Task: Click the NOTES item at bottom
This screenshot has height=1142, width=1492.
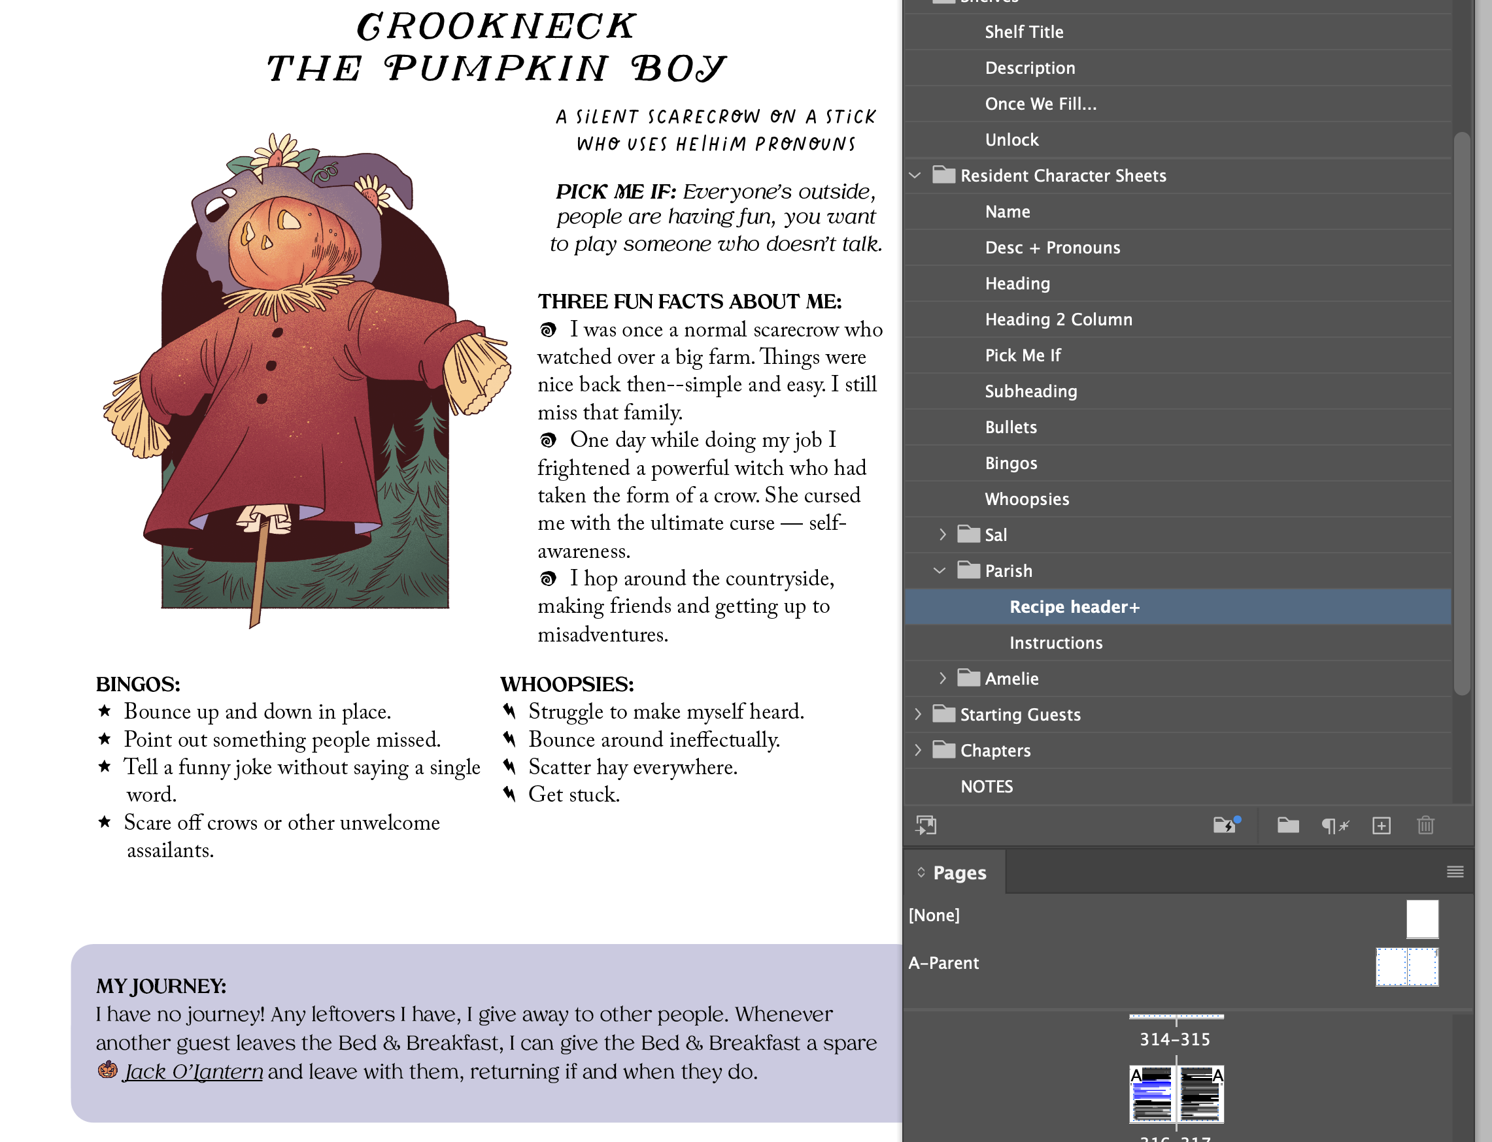Action: tap(987, 786)
